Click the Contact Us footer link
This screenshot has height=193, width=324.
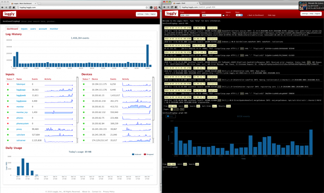(x=97, y=192)
